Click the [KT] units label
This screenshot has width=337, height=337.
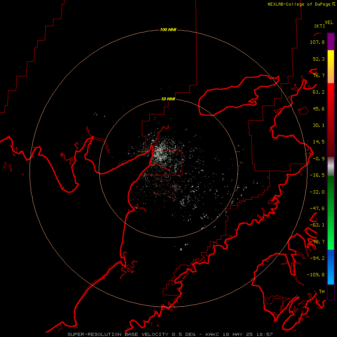tap(320, 26)
